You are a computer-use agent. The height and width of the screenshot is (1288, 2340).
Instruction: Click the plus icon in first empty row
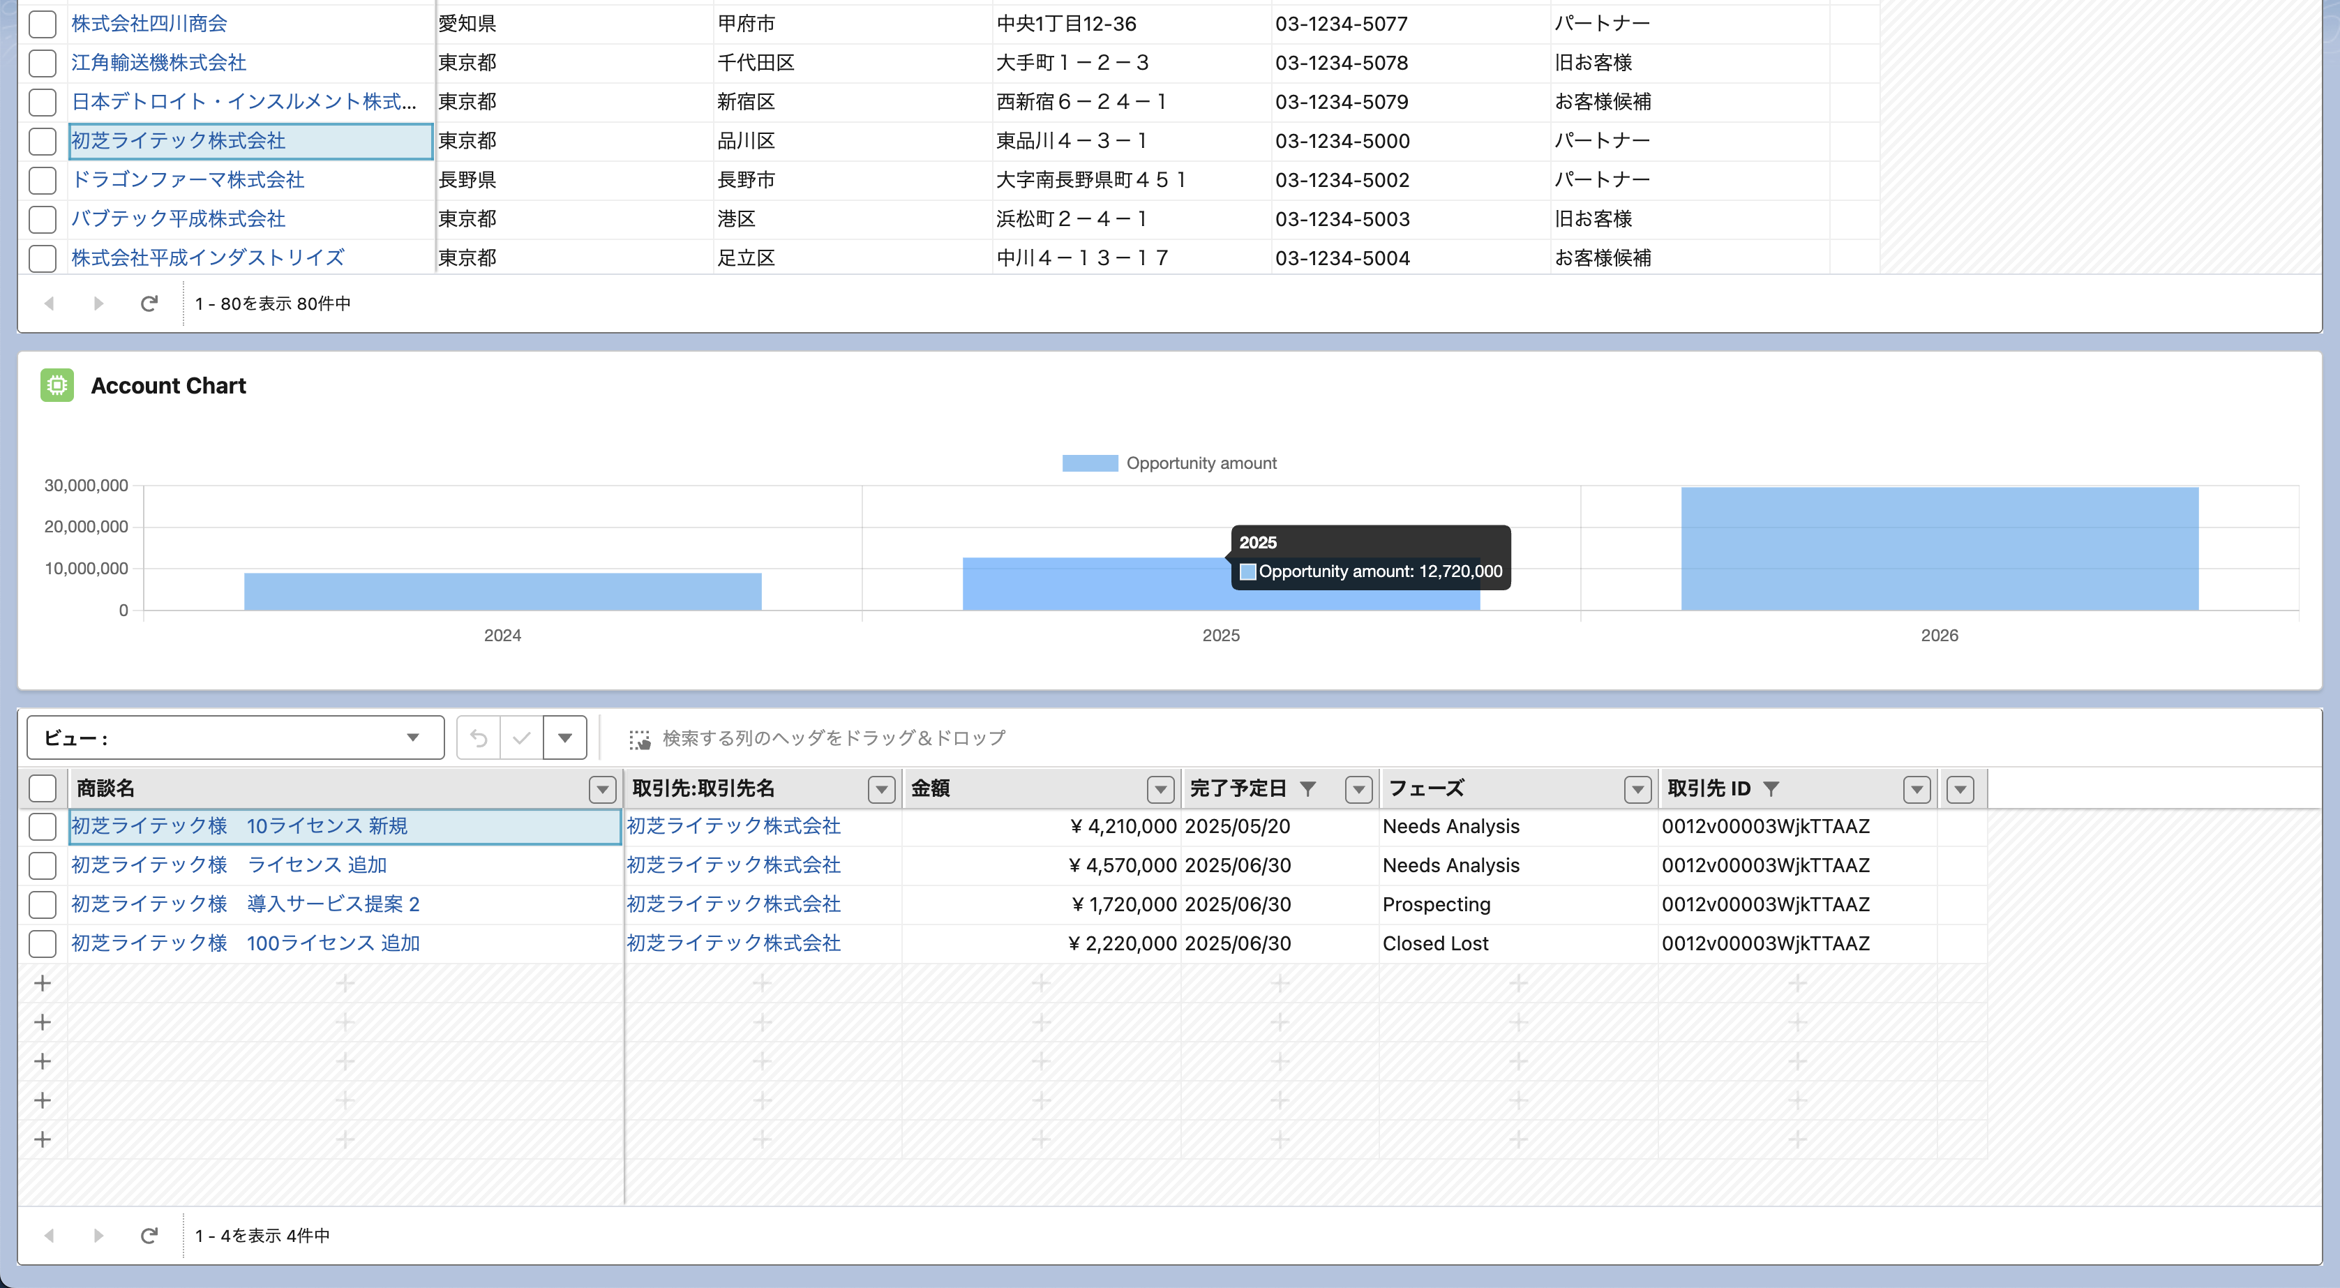(42, 983)
